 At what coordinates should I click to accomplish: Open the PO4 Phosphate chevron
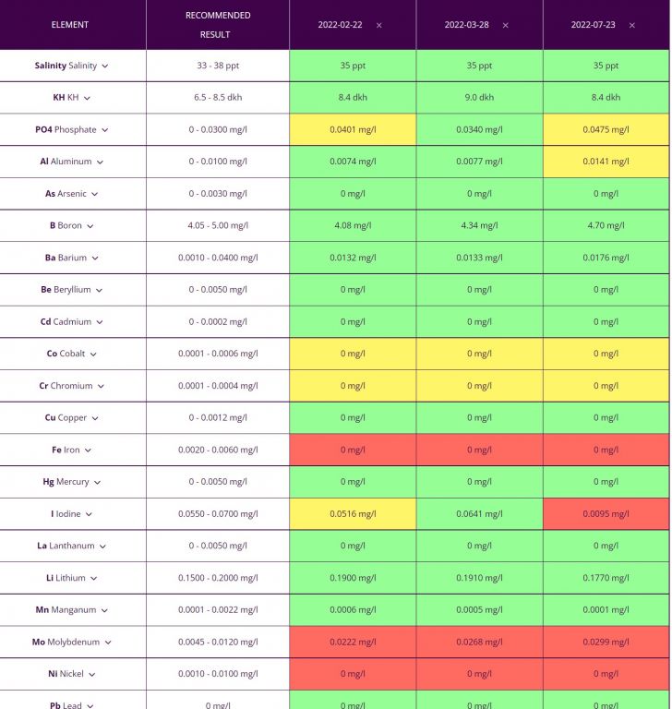[x=105, y=130]
